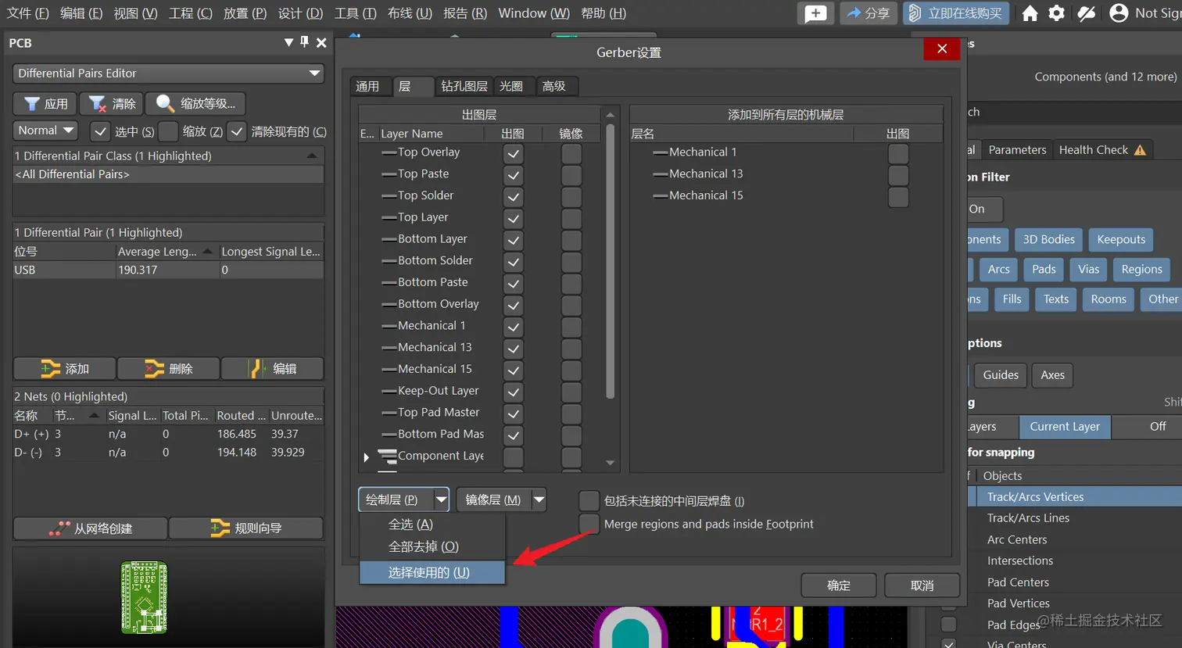Image resolution: width=1182 pixels, height=648 pixels.
Task: Toggle 选中 (S) checkbox in PCB panel
Action: [x=100, y=131]
